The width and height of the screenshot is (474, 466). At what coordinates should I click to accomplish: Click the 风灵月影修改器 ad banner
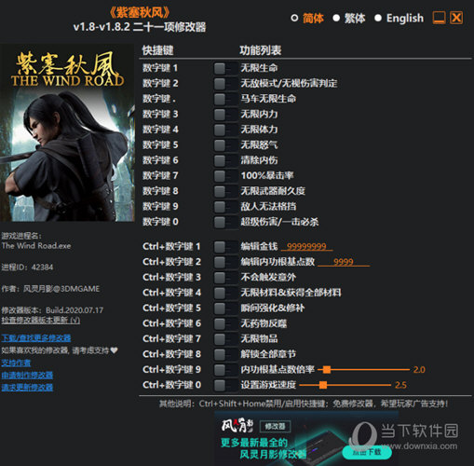(x=306, y=438)
